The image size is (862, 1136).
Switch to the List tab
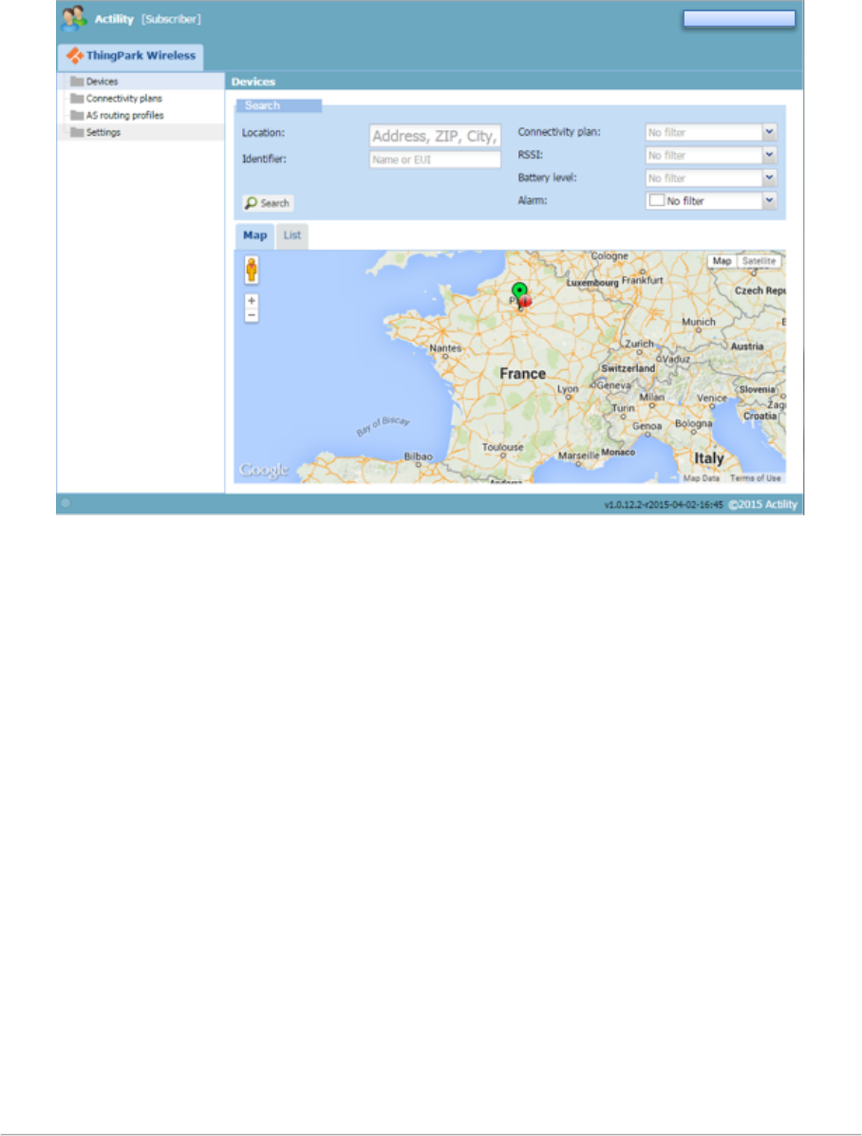coord(292,235)
